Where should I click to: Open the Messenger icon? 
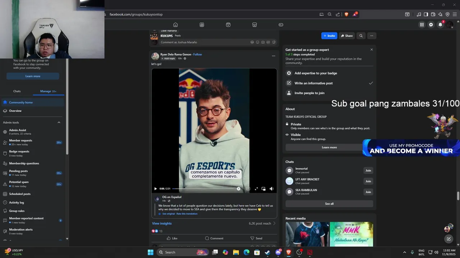click(431, 25)
